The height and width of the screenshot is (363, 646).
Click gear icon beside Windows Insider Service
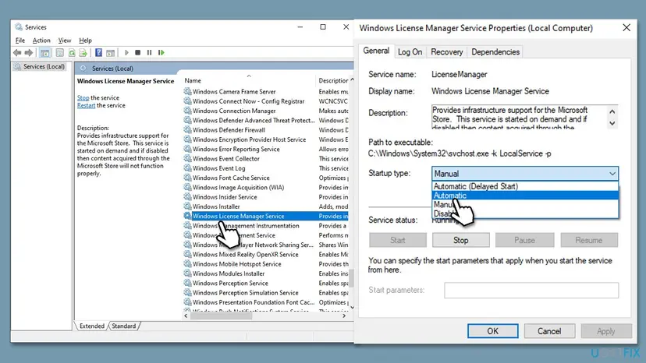pos(187,197)
